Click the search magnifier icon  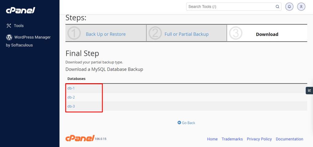pos(277,7)
